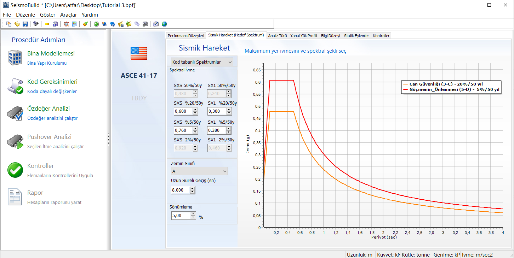The height and width of the screenshot is (258, 514).
Task: Click the calculator icon in toolbar
Action: tap(74, 24)
